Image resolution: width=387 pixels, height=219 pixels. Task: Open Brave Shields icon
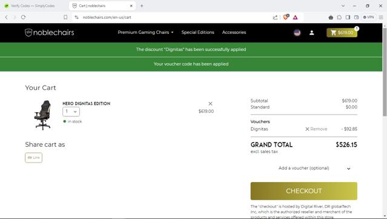click(286, 17)
